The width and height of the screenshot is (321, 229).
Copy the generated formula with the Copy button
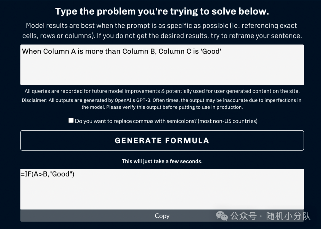pos(162,216)
